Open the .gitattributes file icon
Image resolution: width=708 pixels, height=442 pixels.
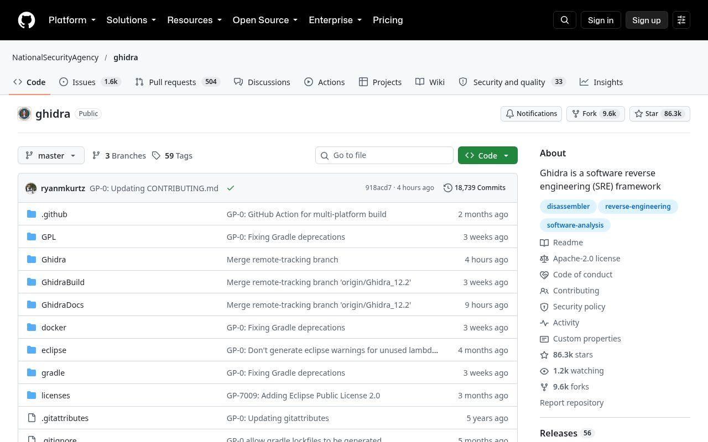pyautogui.click(x=32, y=418)
